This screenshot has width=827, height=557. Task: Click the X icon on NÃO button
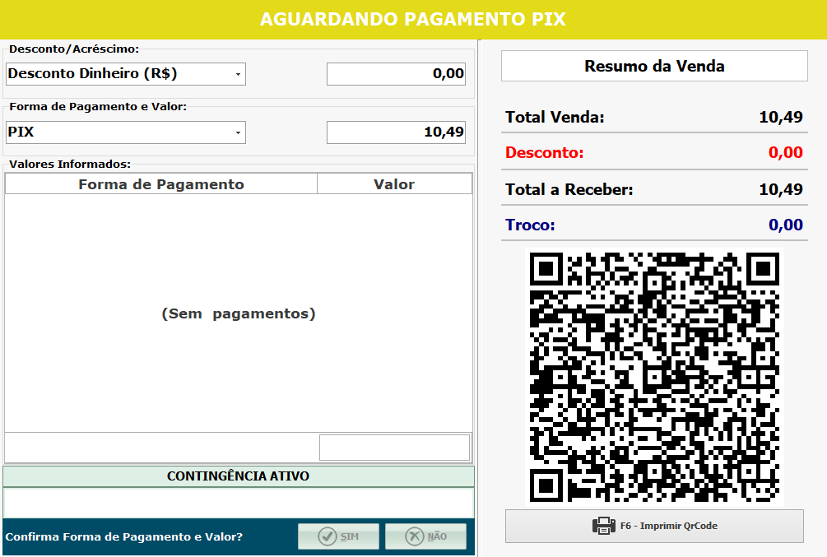click(414, 536)
